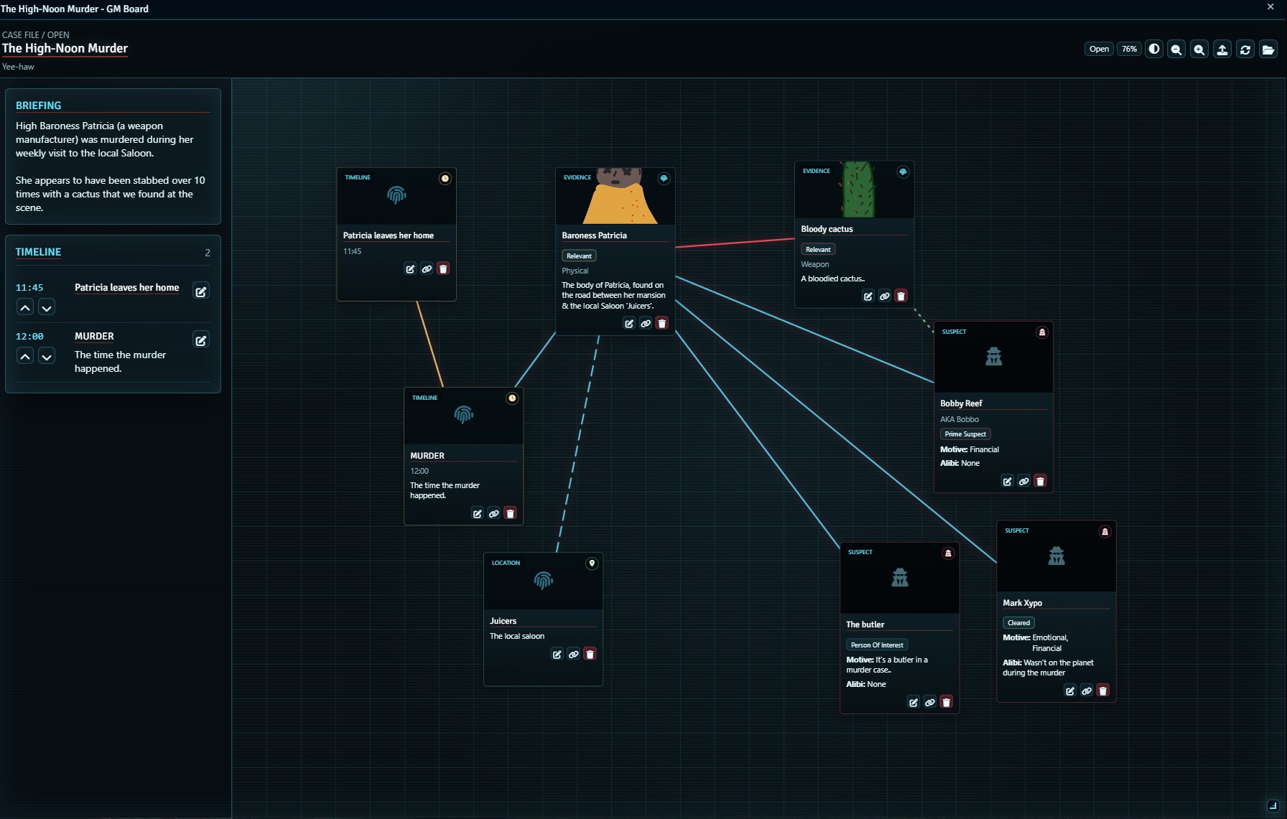Screen dimensions: 1287x819
Task: Delete the Juicers location card
Action: 590,654
